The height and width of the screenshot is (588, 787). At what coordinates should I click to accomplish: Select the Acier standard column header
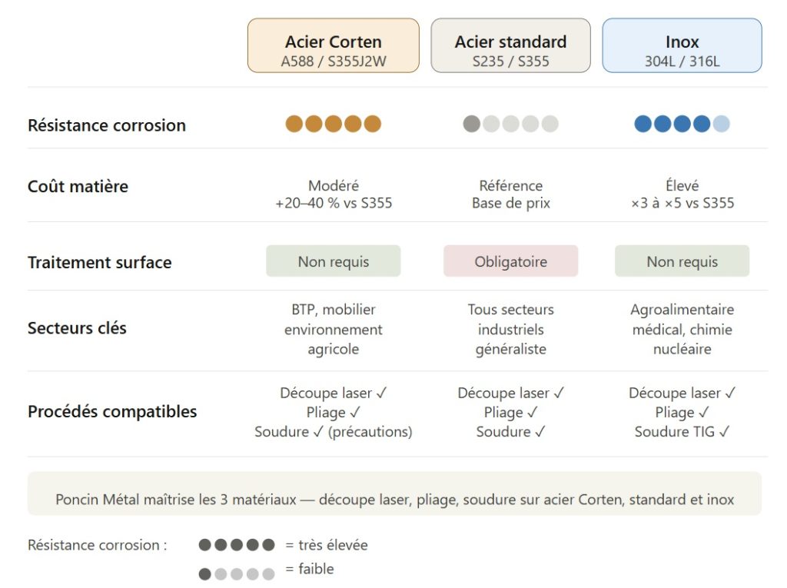(x=510, y=46)
